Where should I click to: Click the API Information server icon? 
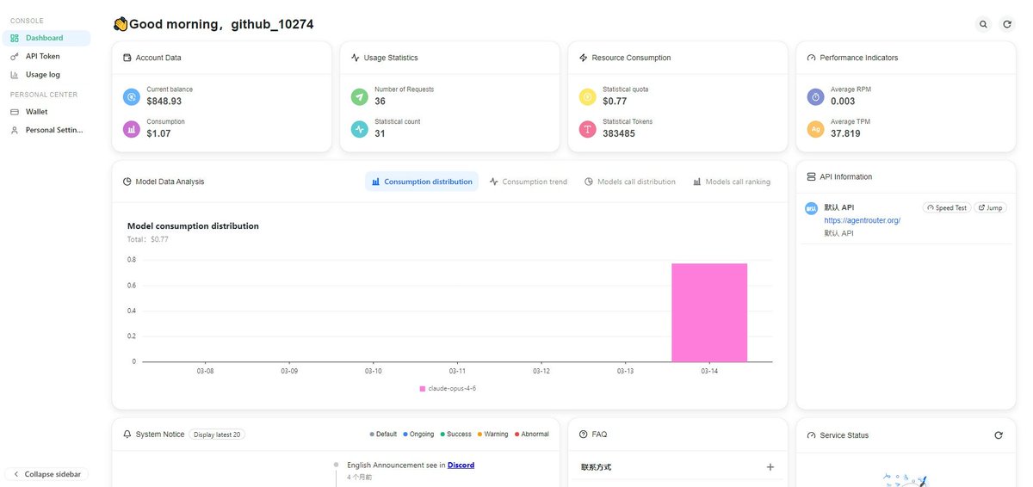[x=811, y=176]
